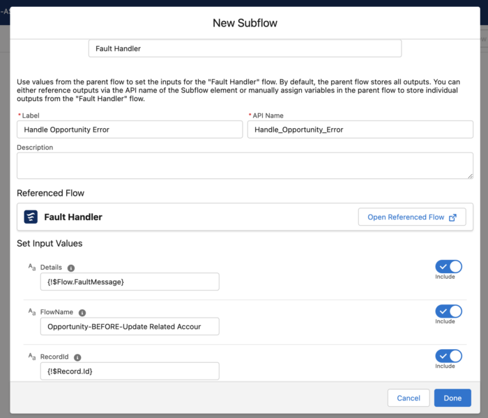Select the Details value field with $Flow.FaultMessage
This screenshot has width=488, height=418.
[130, 281]
